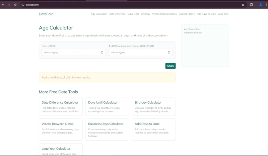This screenshot has width=268, height=156.
Task: Open Birthday in the navigation
Action: pos(145,14)
